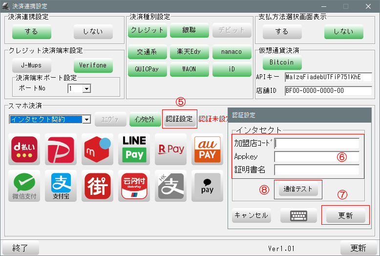Click the PayPay payment icon
The width and height of the screenshot is (380, 256).
(60, 149)
